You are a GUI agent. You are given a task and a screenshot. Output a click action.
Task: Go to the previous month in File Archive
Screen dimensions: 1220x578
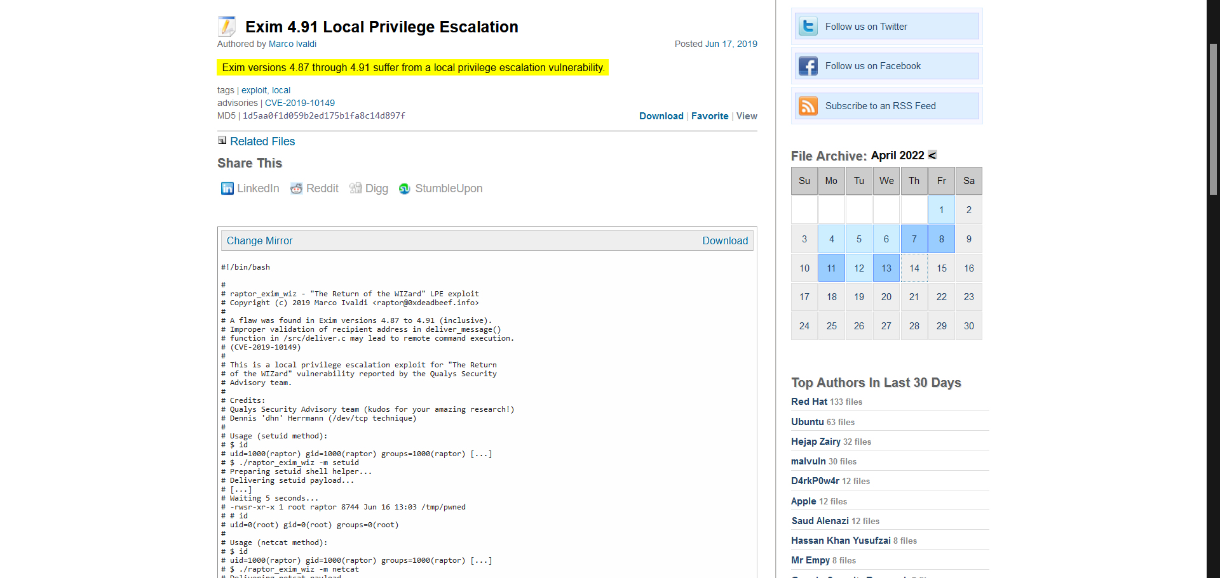(x=932, y=155)
